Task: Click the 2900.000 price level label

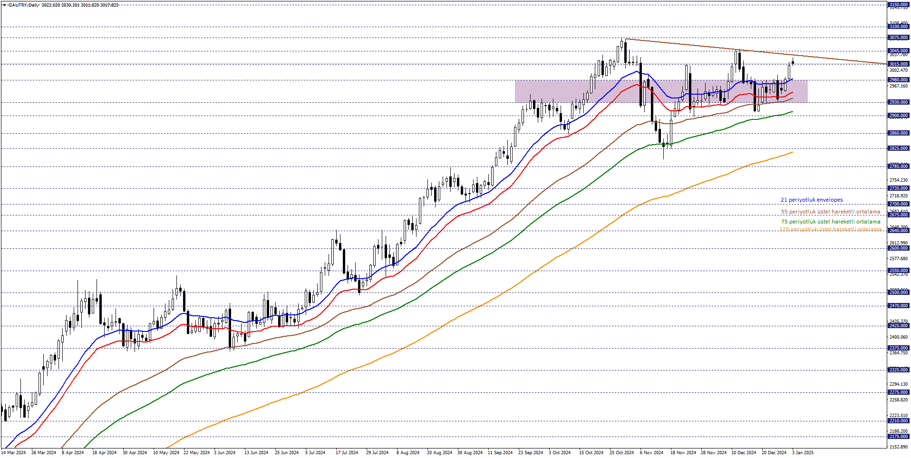Action: coord(899,116)
